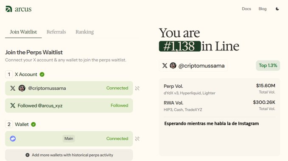288x161 pixels.
Task: Disconnect the Main wallet
Action: point(137,139)
